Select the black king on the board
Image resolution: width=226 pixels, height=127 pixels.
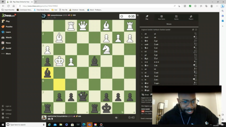pos(106,108)
